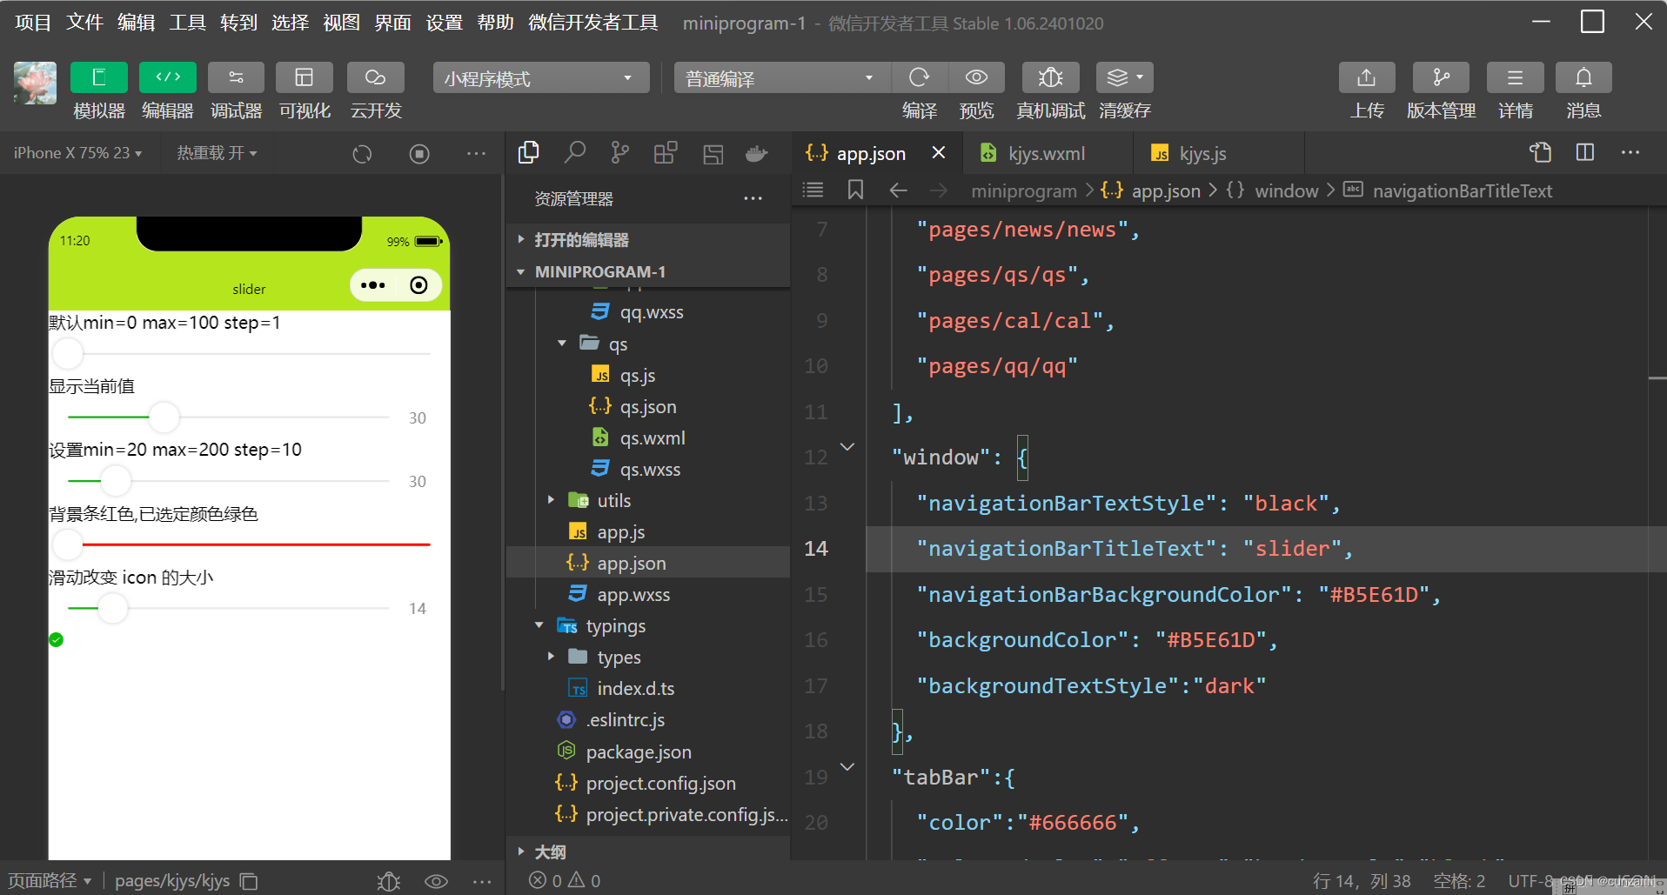Screen dimensions: 1667x895
Task: Change the iPhone X device dropdown
Action: point(77,153)
